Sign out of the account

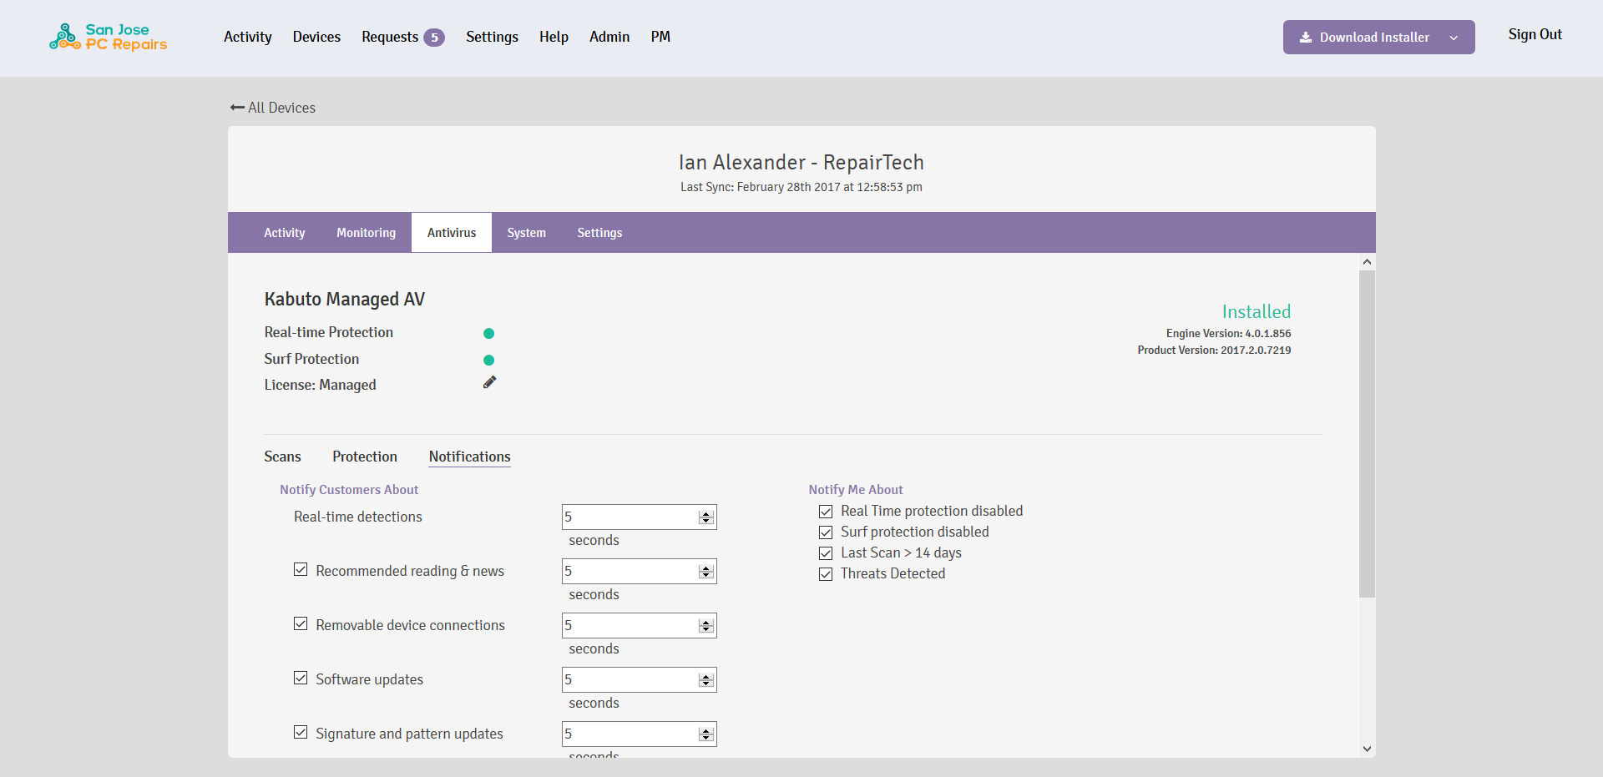pos(1535,34)
